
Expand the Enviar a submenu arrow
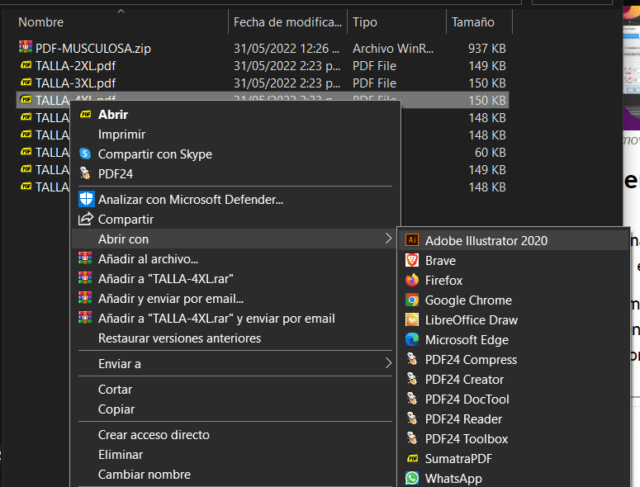388,363
